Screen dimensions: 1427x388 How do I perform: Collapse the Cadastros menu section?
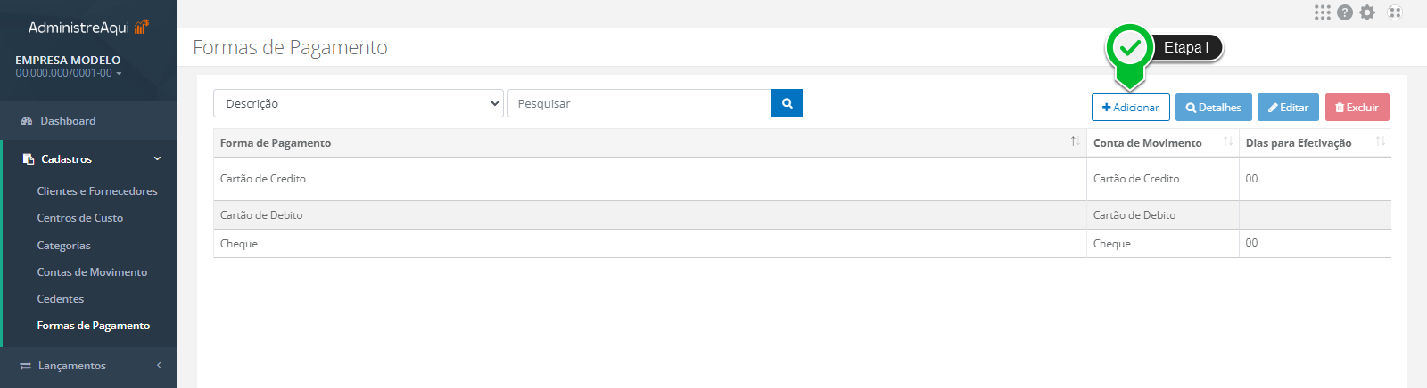click(x=89, y=158)
